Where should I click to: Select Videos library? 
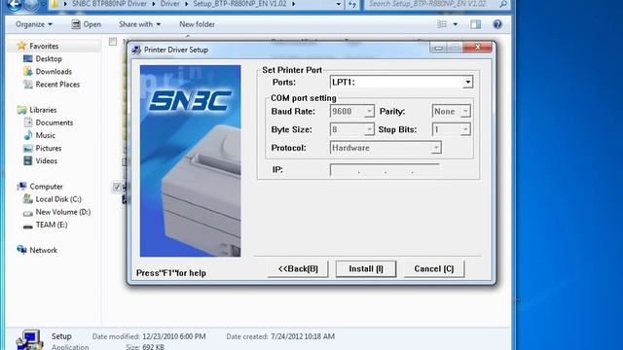click(46, 160)
